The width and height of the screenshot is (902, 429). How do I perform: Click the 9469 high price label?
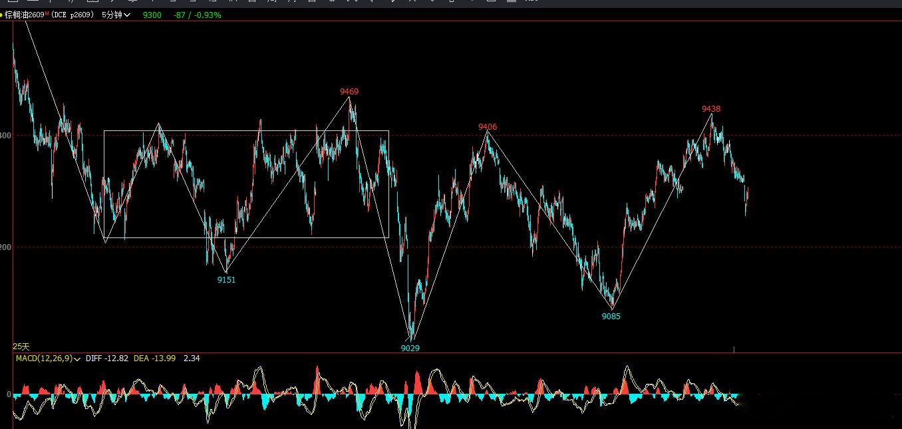(x=349, y=92)
